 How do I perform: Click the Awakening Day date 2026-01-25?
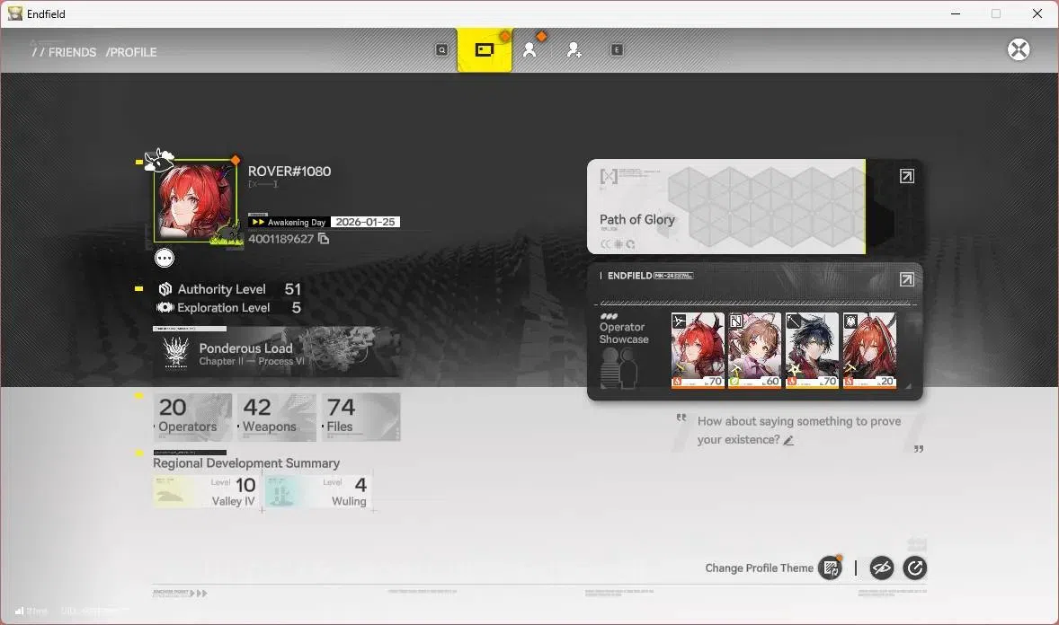click(365, 222)
